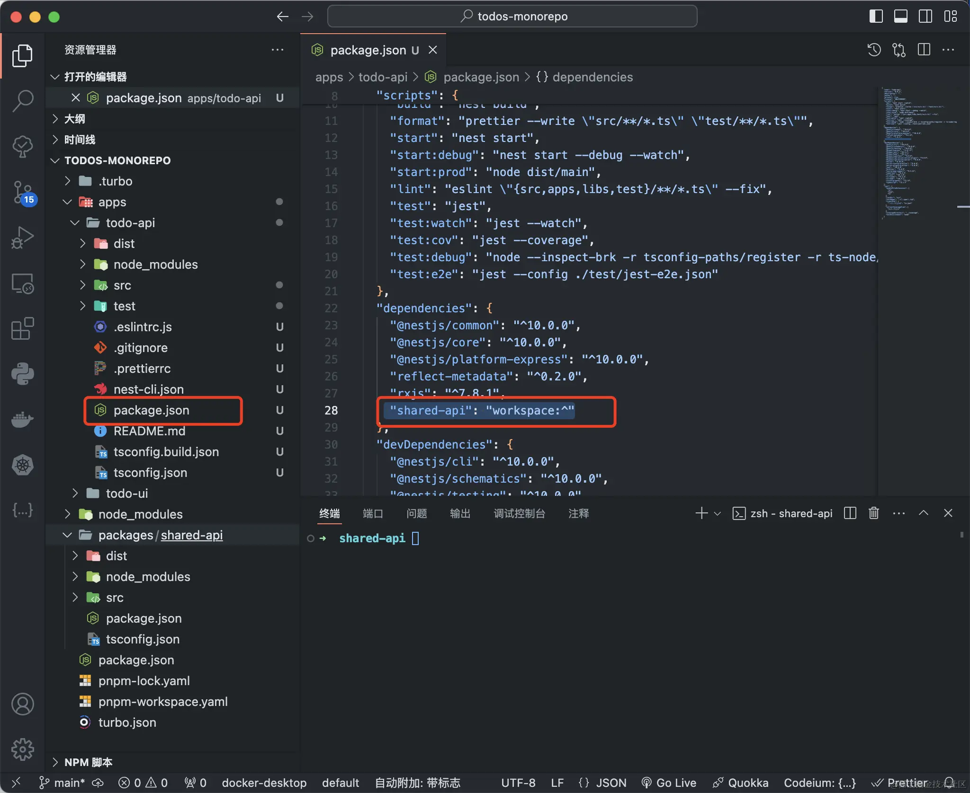The image size is (970, 793).
Task: Go forward with the right arrow
Action: tap(307, 17)
